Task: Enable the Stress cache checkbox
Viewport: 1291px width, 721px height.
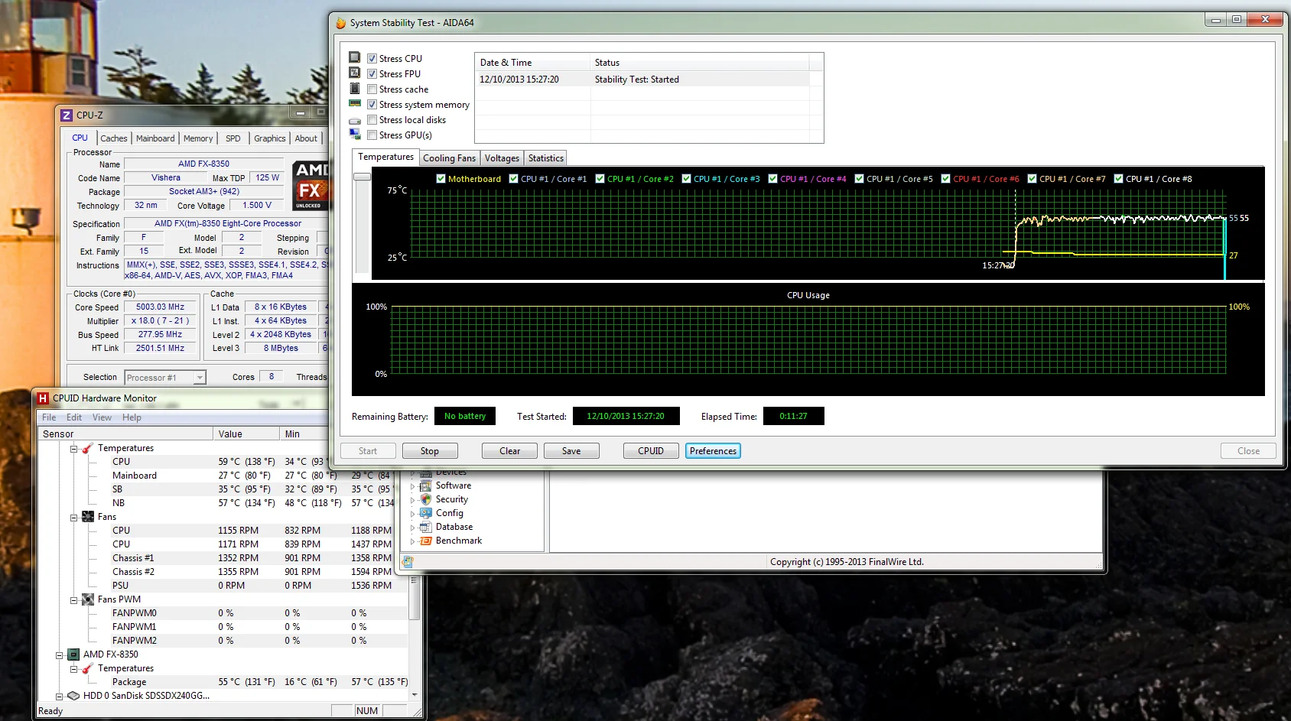Action: pyautogui.click(x=372, y=89)
